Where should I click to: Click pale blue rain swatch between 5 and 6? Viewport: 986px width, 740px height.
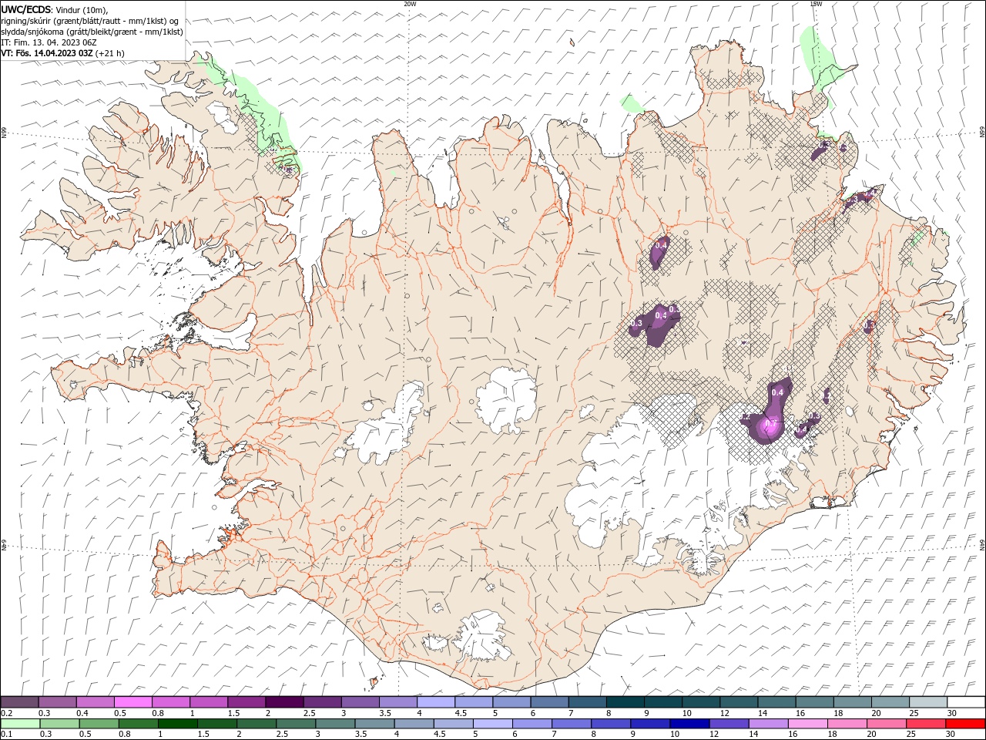492,724
